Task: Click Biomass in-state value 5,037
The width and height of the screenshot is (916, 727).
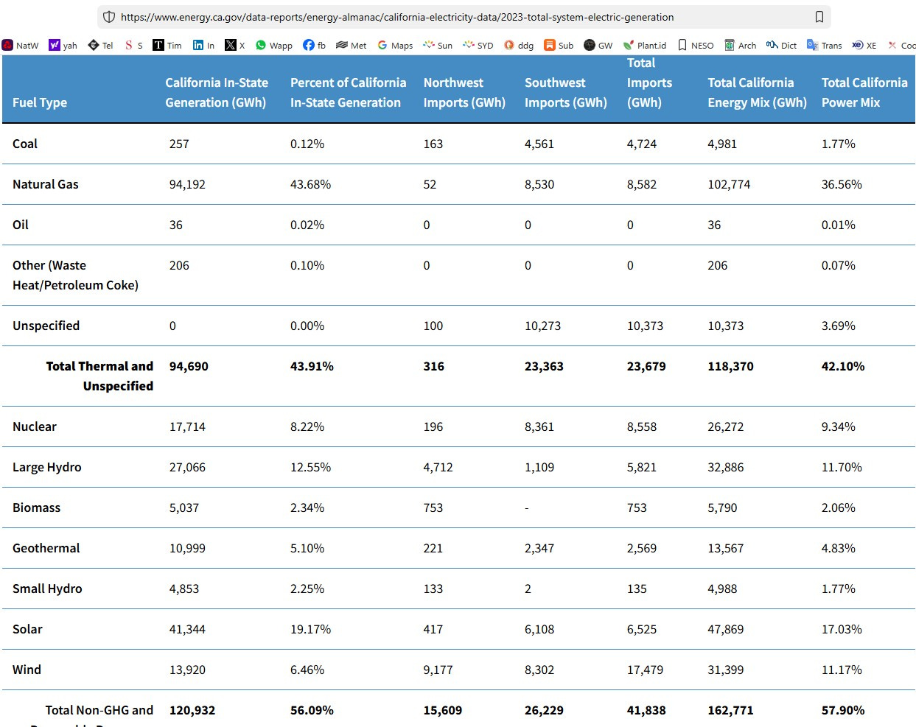Action: (184, 508)
